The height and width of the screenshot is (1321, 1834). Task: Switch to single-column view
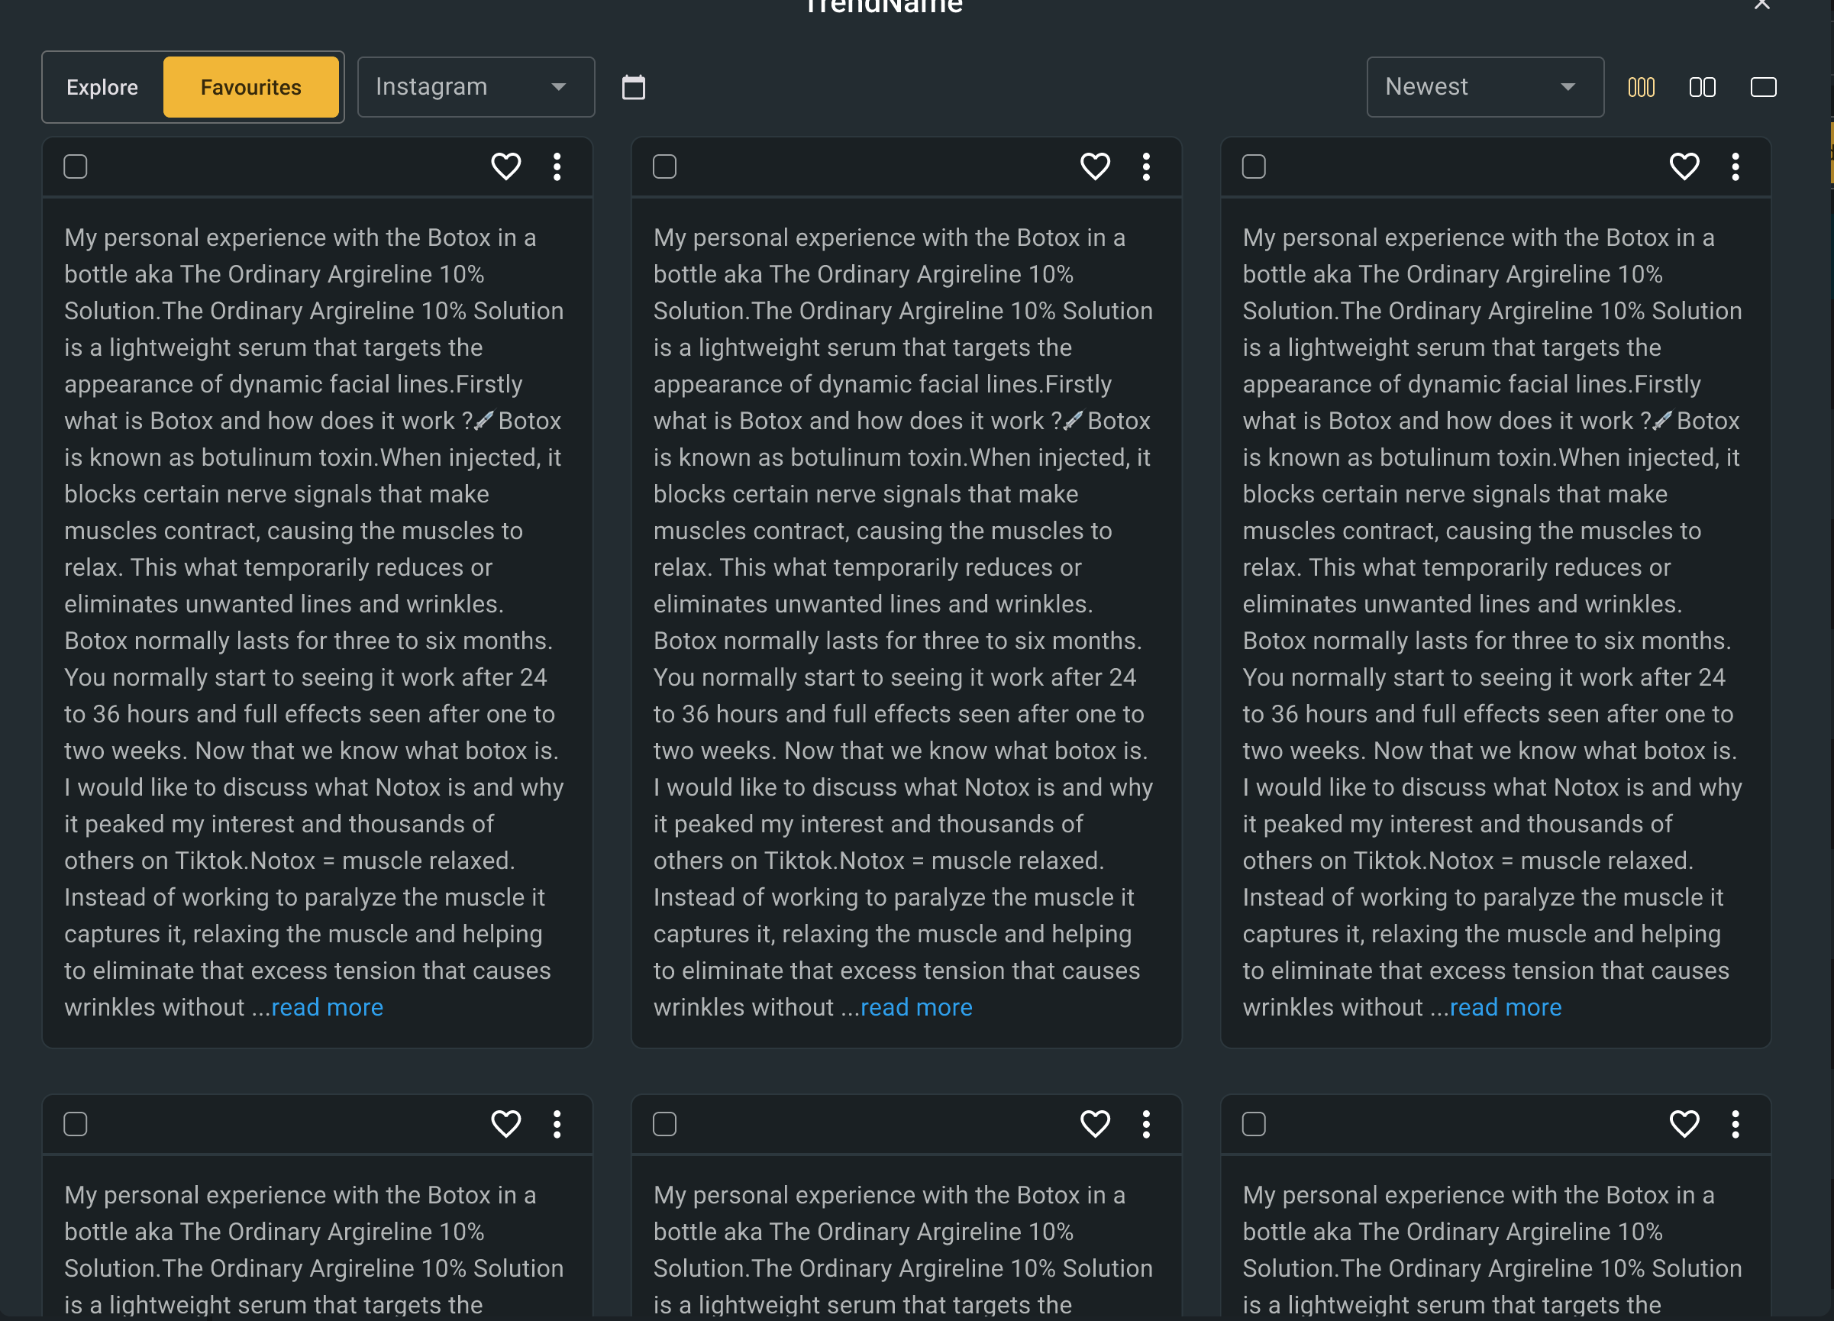point(1763,87)
